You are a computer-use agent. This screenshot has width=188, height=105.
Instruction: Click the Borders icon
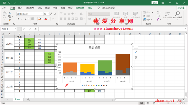coord(33,19)
